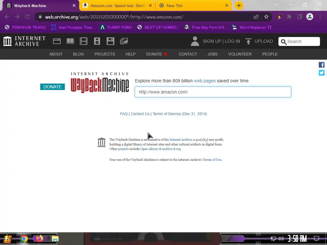Click the magnifier icon in Search box
The height and width of the screenshot is (245, 327).
click(x=284, y=42)
